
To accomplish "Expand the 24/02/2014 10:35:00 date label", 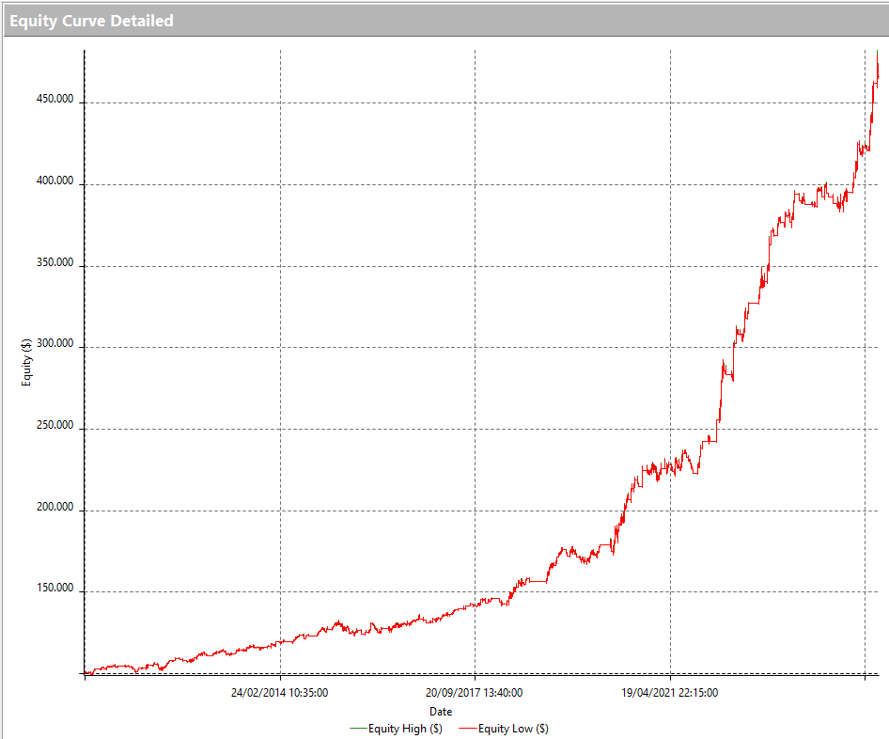I will tap(279, 692).
